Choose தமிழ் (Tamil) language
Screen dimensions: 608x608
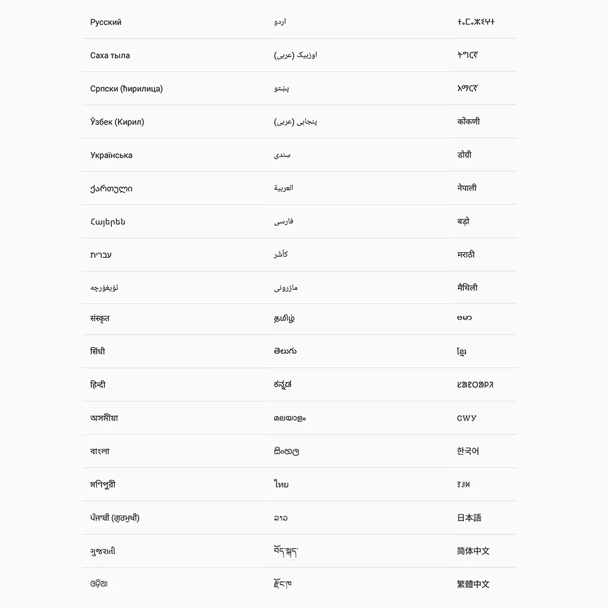tap(284, 319)
